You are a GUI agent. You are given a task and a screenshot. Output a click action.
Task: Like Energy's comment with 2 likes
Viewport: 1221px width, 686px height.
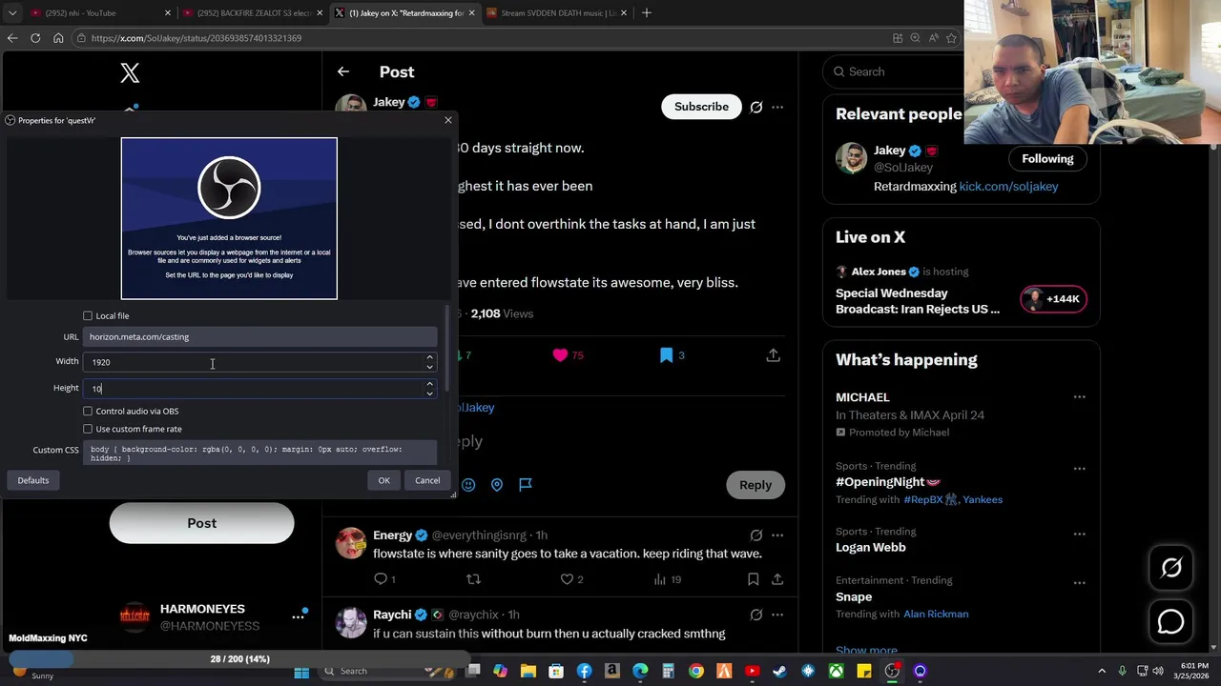567,578
